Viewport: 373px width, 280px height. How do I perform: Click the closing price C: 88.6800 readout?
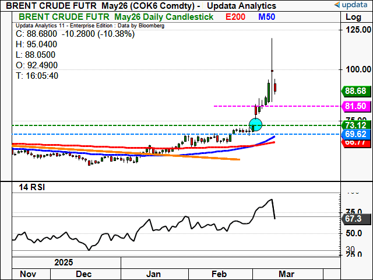tap(40, 34)
